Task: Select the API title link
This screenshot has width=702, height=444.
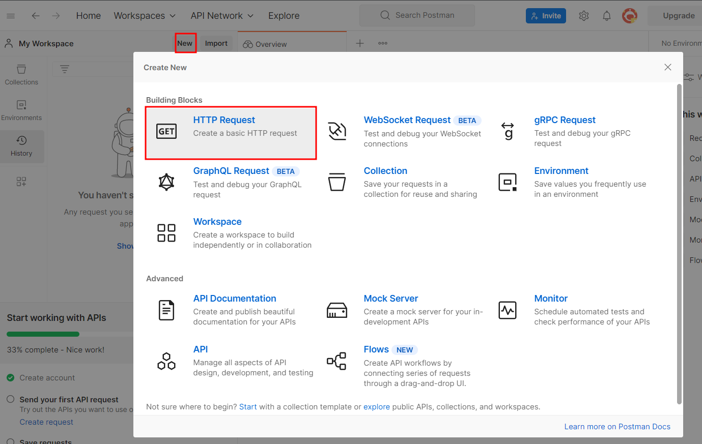Action: pos(201,349)
